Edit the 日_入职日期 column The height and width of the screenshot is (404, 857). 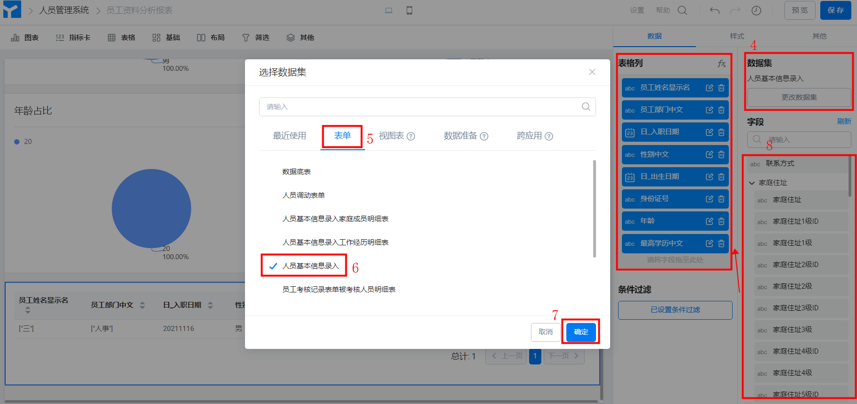[x=709, y=132]
